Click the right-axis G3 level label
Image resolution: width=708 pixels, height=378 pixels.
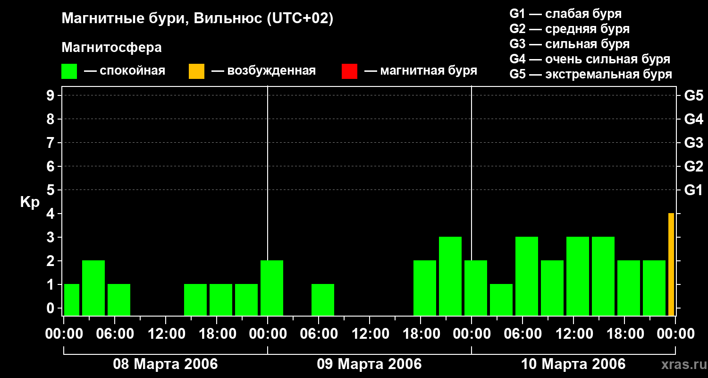693,143
